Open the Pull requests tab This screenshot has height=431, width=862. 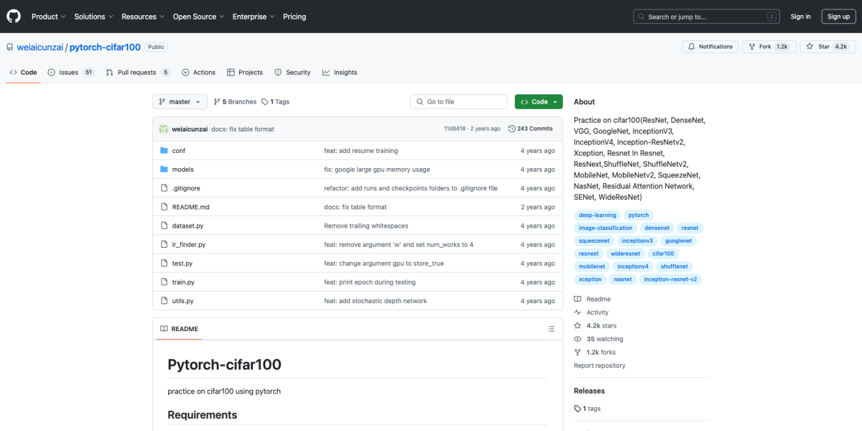coord(137,73)
